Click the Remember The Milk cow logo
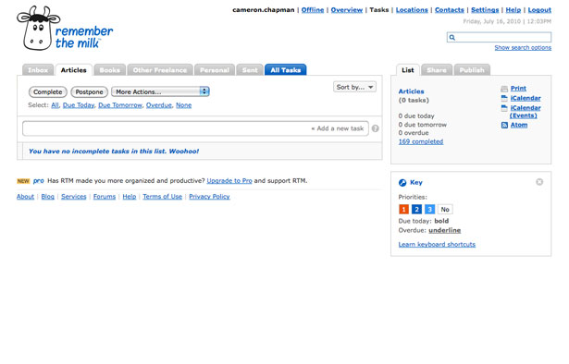Screen dimensions: 569x364 click(65, 29)
